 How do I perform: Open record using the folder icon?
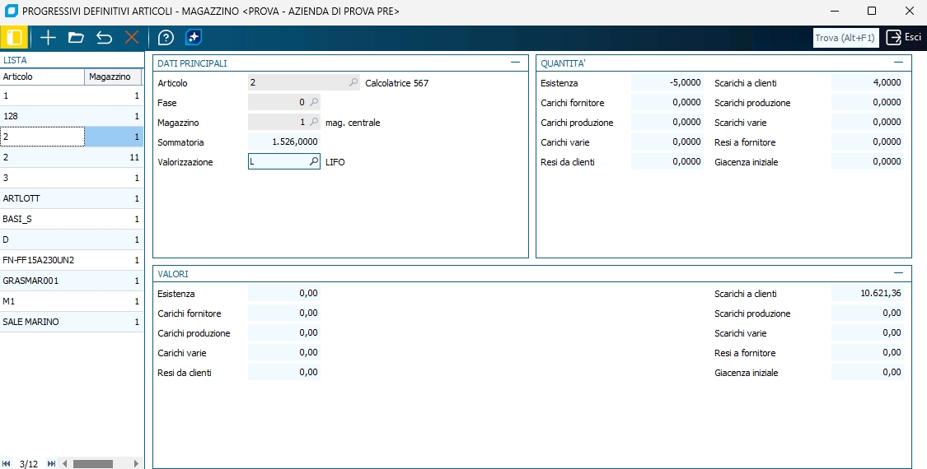coord(76,38)
